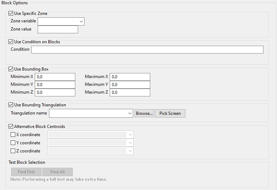Tick the Z coordinate checkbox

pos(13,151)
